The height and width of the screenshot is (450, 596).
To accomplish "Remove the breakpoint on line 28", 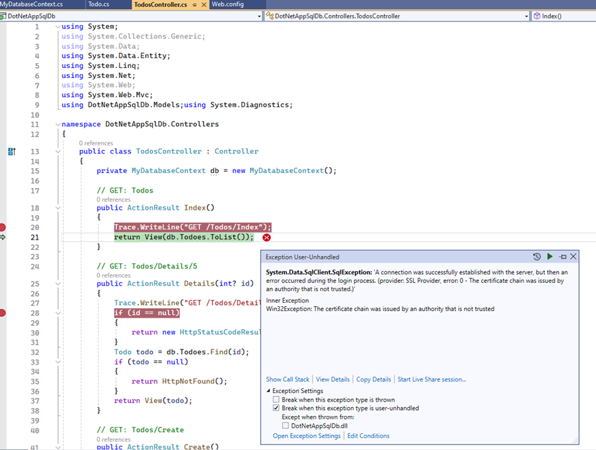I will click(x=2, y=313).
